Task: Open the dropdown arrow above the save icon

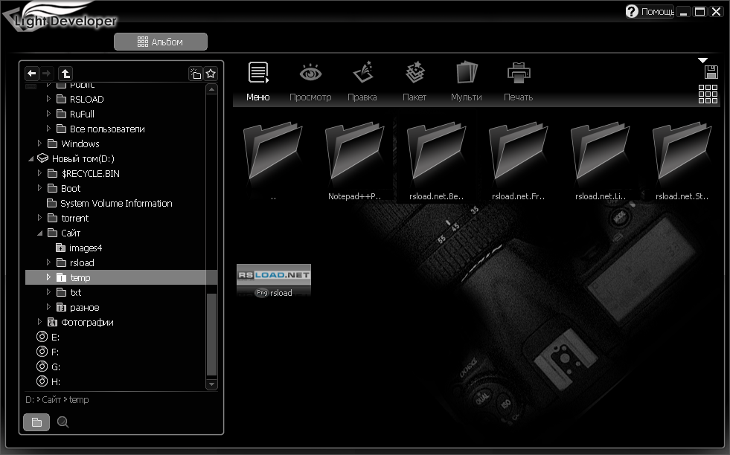Action: 702,59
